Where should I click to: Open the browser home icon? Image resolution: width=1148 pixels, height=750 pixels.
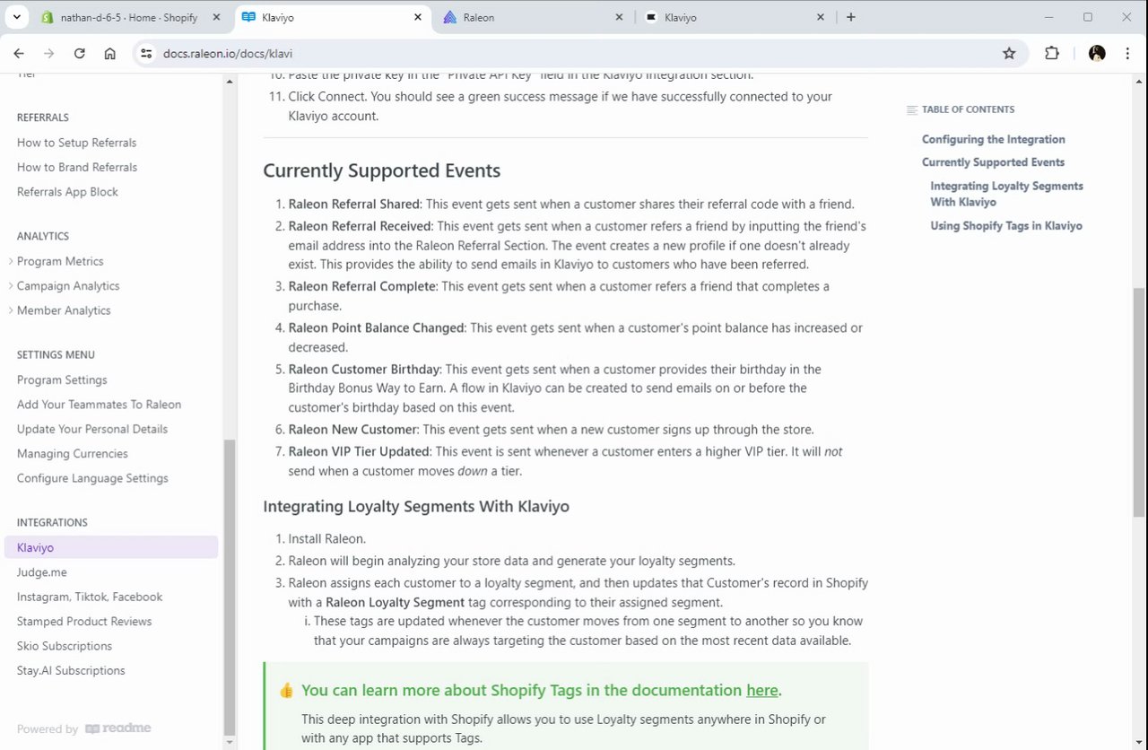coord(109,54)
